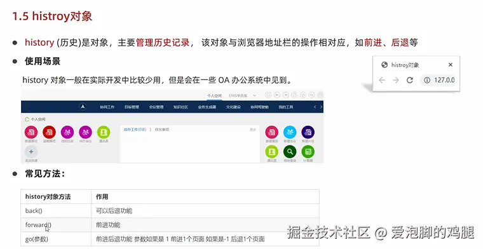Viewport: 483px width, 249px height.
Task: Click the red 管理历史记录 text
Action: pyautogui.click(x=163, y=43)
